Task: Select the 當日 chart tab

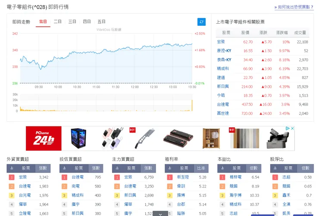Action: (x=43, y=22)
